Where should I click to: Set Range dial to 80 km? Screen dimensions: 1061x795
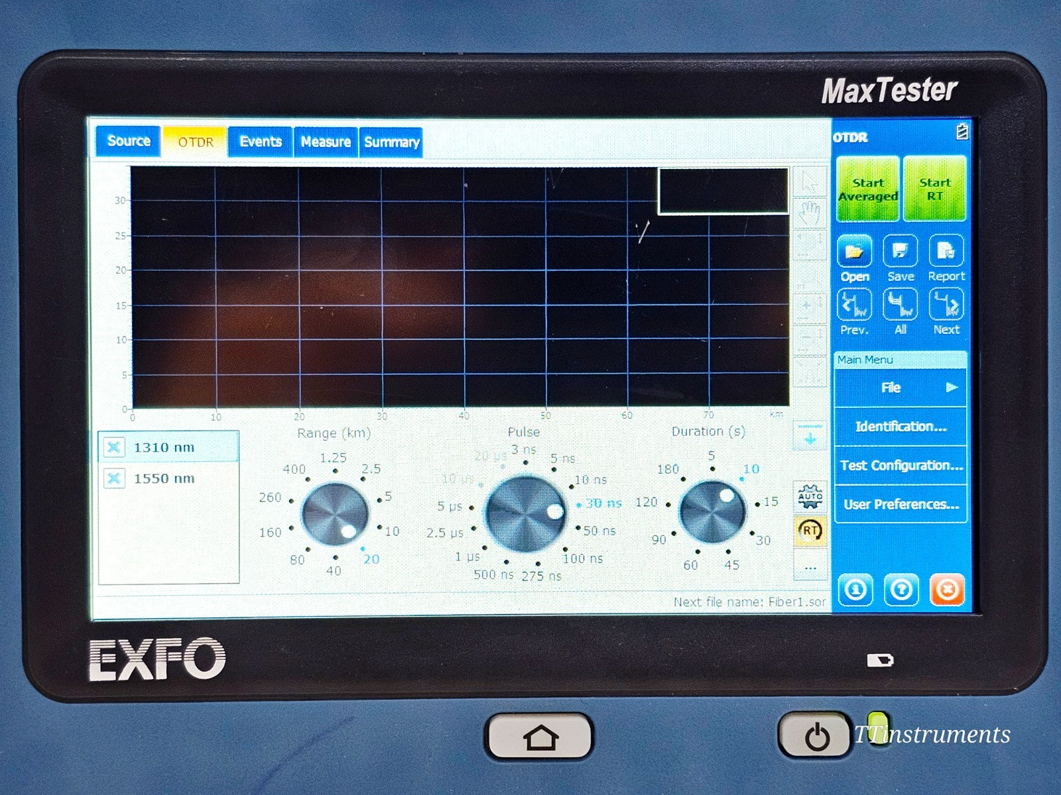click(297, 559)
